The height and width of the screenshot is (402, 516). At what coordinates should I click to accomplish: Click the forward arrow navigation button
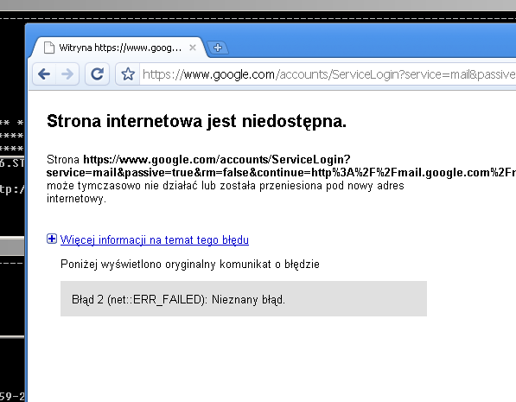point(67,74)
